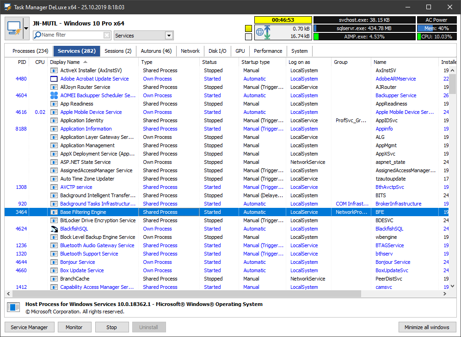461x337 pixels.
Task: Click the App Readiness service icon
Action: click(54, 104)
